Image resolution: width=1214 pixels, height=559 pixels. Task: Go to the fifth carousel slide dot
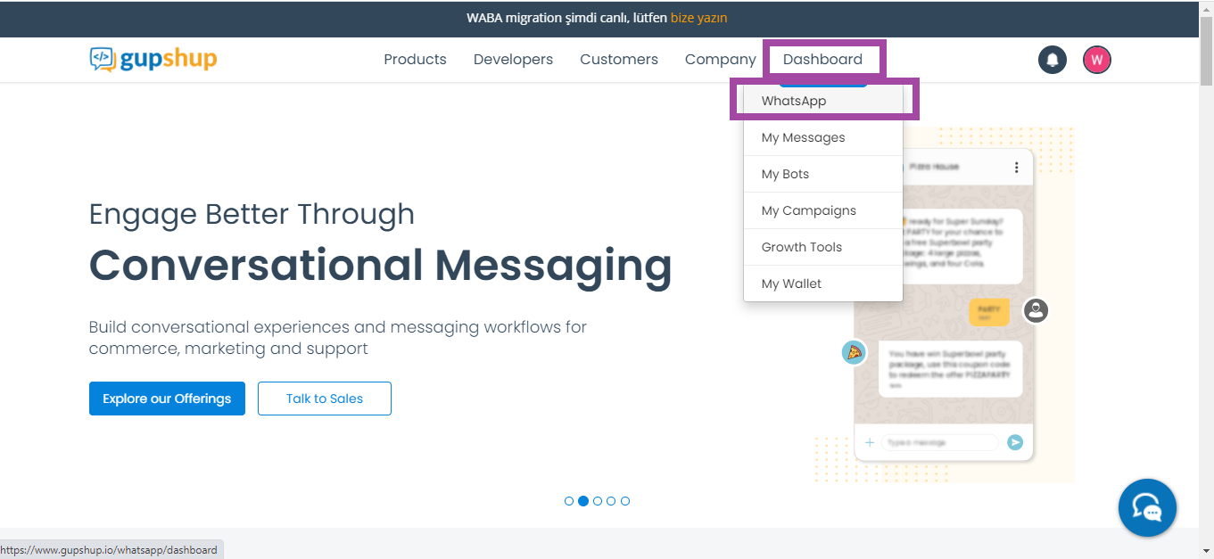[x=625, y=501]
